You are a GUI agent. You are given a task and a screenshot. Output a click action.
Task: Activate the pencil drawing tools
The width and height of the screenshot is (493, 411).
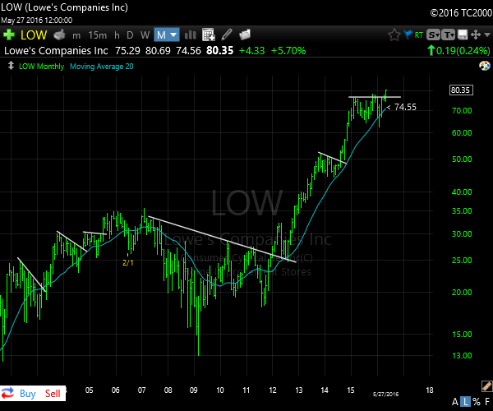227,35
